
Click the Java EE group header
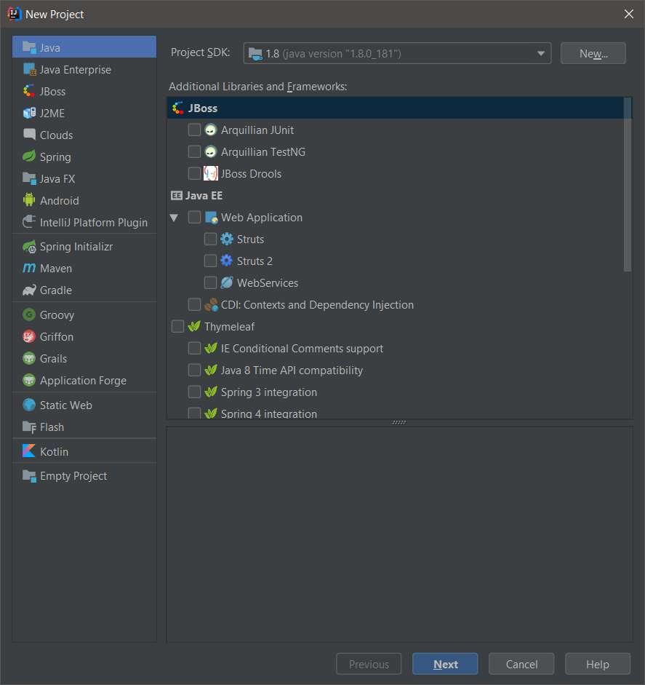196,195
